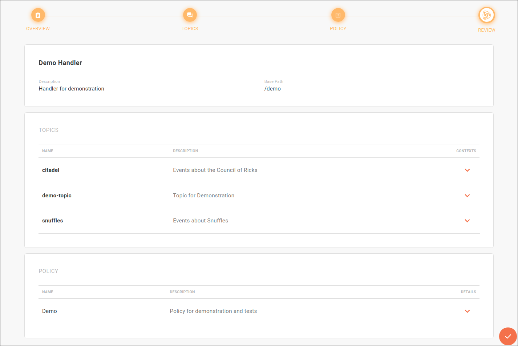The width and height of the screenshot is (518, 346).
Task: Show details of the Demo policy
Action: point(467,311)
